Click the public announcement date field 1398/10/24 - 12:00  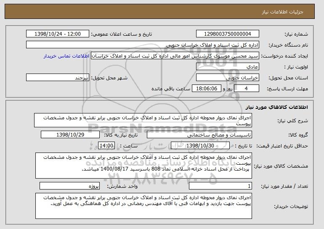[58, 34]
